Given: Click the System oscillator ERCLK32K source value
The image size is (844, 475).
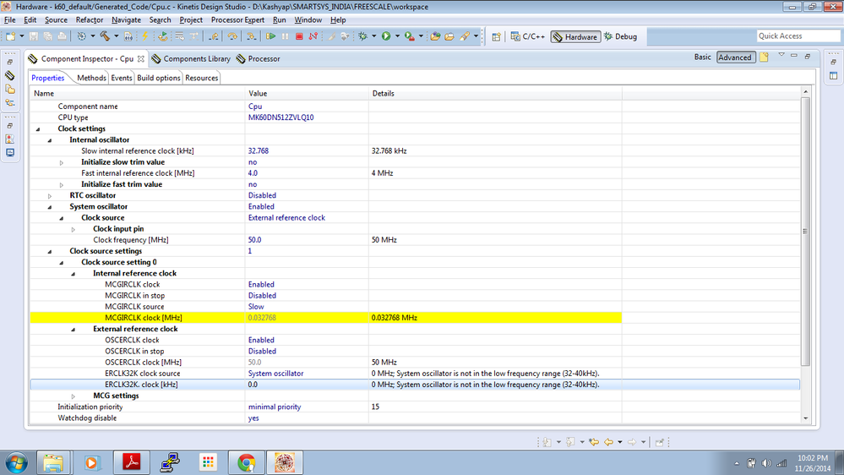Looking at the screenshot, I should click(x=275, y=374).
